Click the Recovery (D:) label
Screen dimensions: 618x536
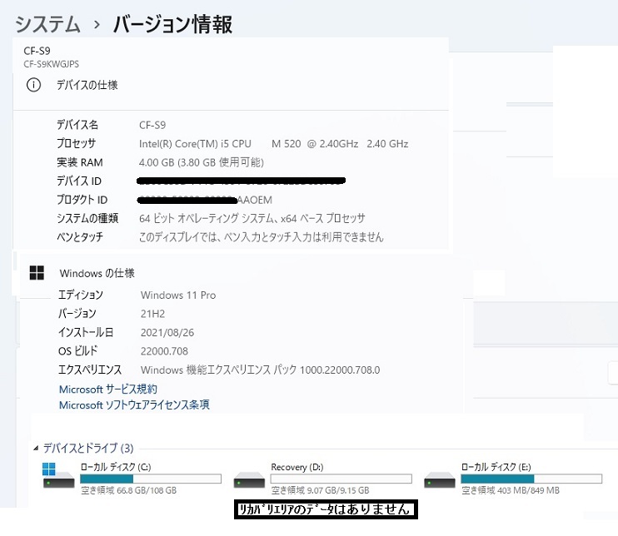(x=297, y=467)
